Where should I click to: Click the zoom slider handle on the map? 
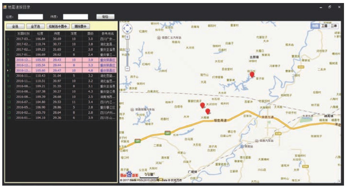127,50
